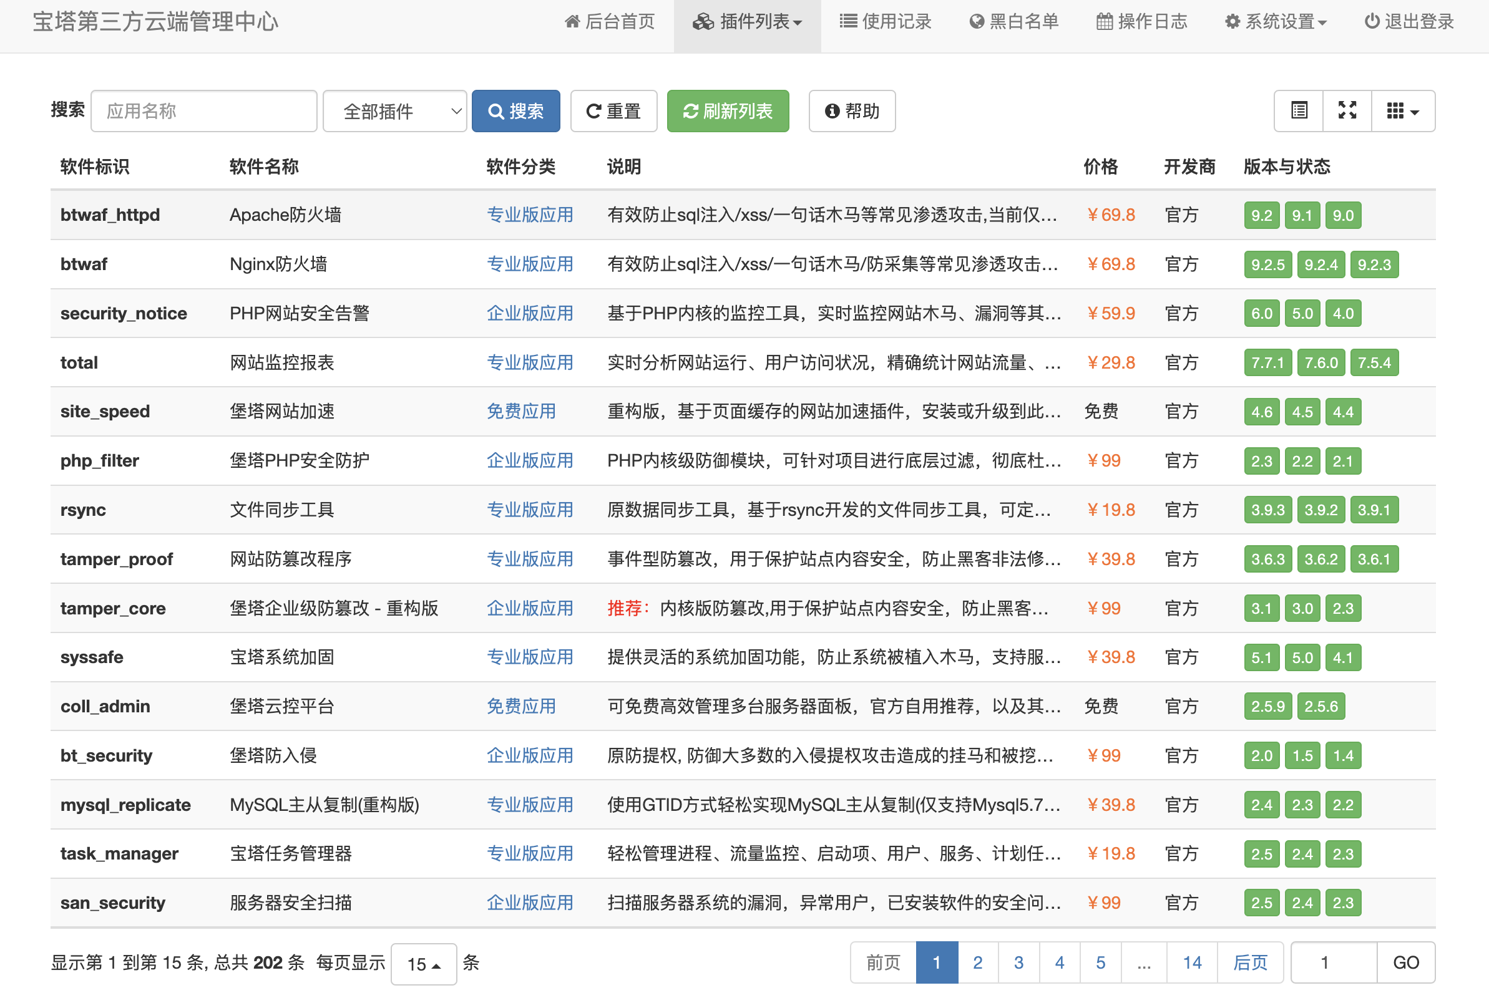Click the green 刷新列表 button
Screen dimensions: 1489x998
click(x=727, y=111)
